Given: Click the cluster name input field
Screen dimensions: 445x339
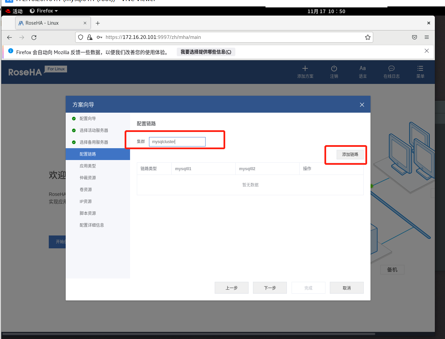Looking at the screenshot, I should [177, 142].
